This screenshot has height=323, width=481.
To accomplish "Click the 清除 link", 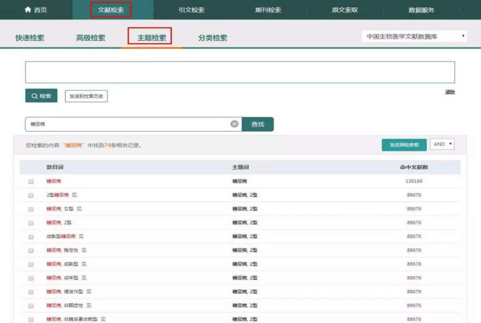I will [450, 92].
